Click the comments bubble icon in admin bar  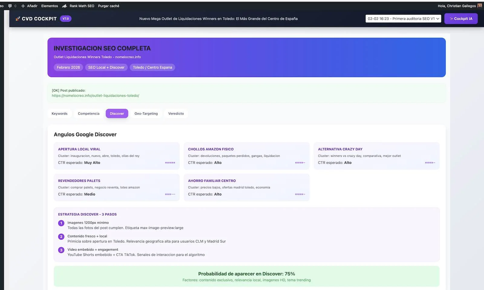coord(10,6)
